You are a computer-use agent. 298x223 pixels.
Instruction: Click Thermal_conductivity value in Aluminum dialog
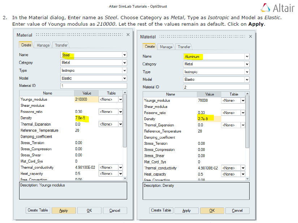tap(208, 168)
